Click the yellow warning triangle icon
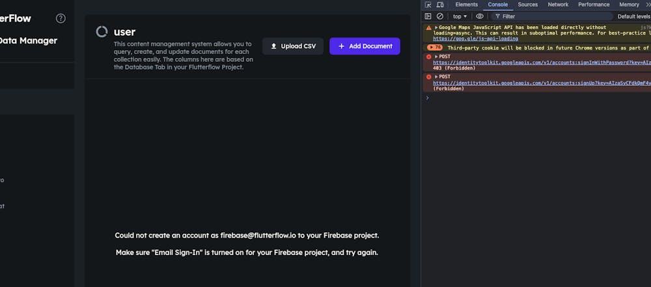The width and height of the screenshot is (651, 287). pos(428,28)
